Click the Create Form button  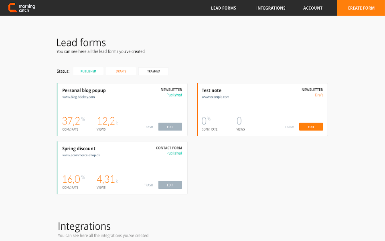tap(361, 8)
